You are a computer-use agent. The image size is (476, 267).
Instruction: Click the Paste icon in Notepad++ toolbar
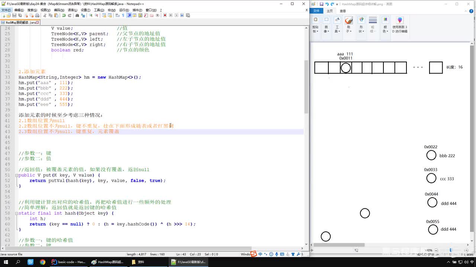click(56, 16)
